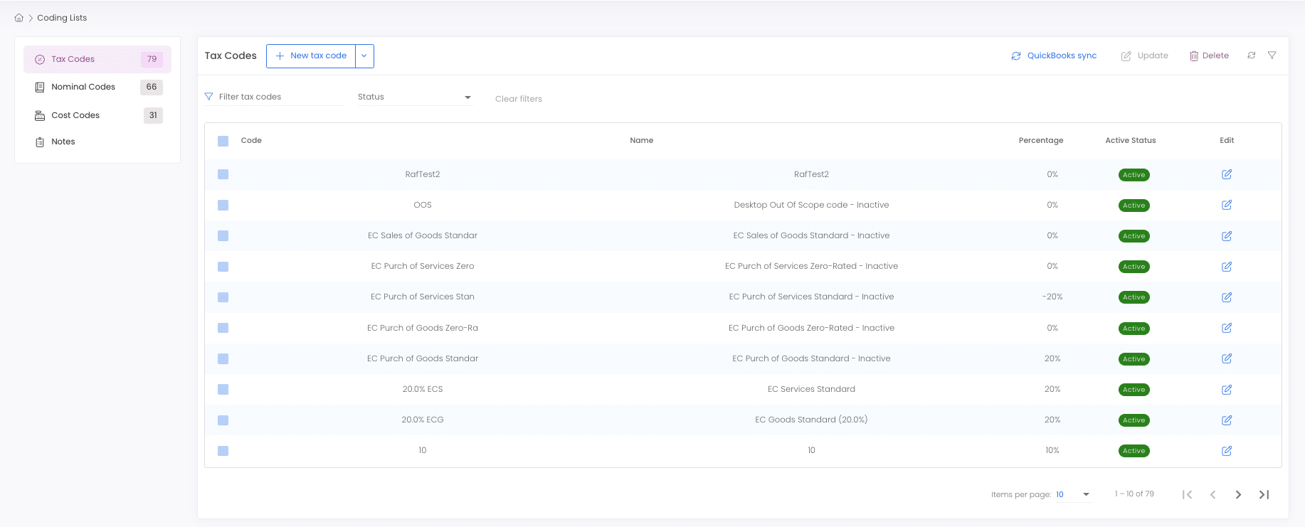Edit the RafTest2 tax code
1305x527 pixels.
(x=1227, y=174)
